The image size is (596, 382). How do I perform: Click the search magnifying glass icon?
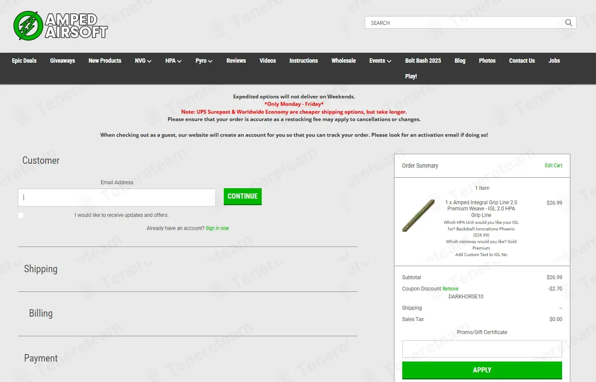click(x=569, y=23)
